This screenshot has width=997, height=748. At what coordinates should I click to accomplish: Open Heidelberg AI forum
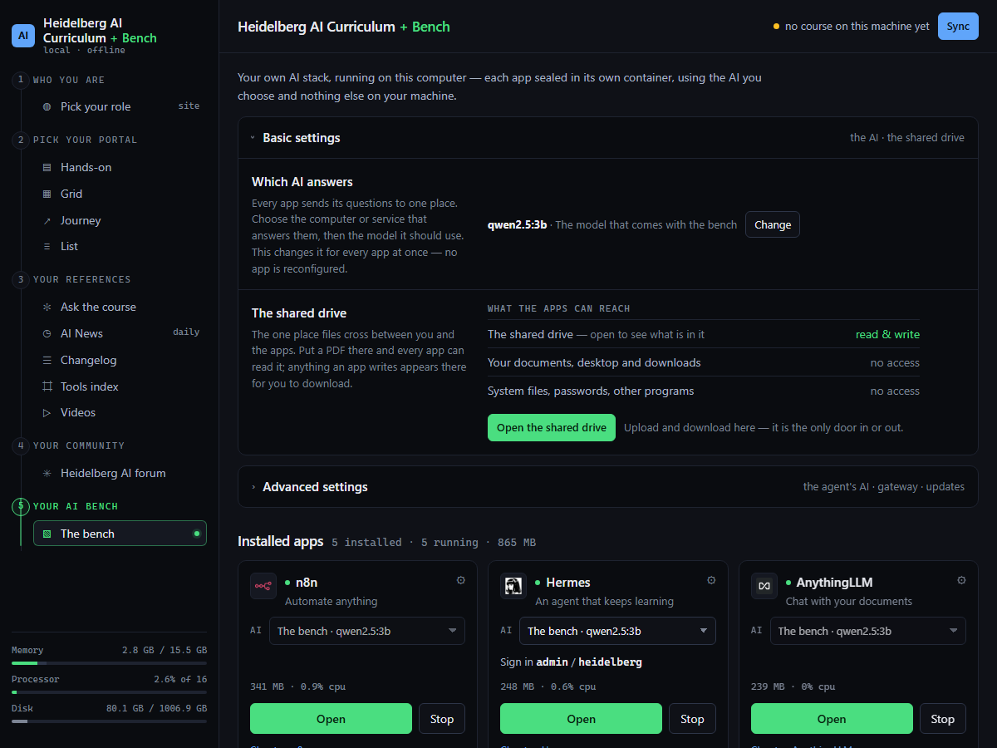pyautogui.click(x=120, y=473)
